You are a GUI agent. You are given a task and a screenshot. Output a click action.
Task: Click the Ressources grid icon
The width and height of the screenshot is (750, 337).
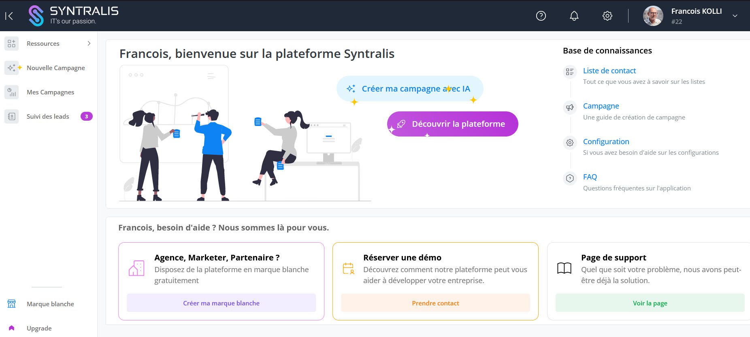[11, 43]
